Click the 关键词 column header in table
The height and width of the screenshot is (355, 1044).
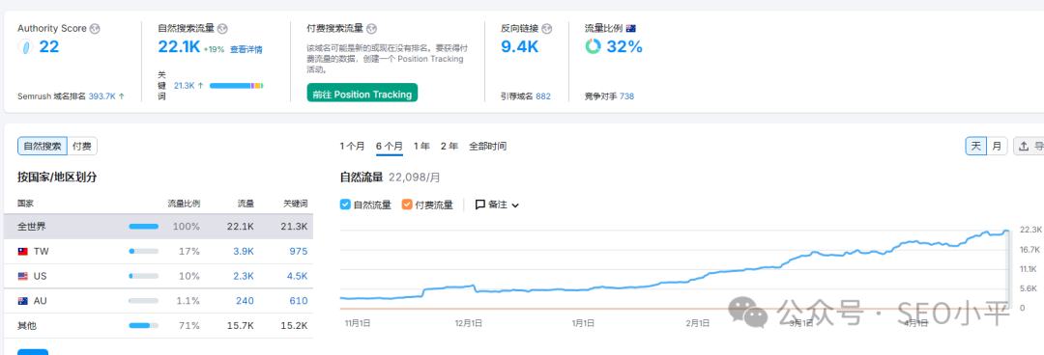(x=296, y=204)
